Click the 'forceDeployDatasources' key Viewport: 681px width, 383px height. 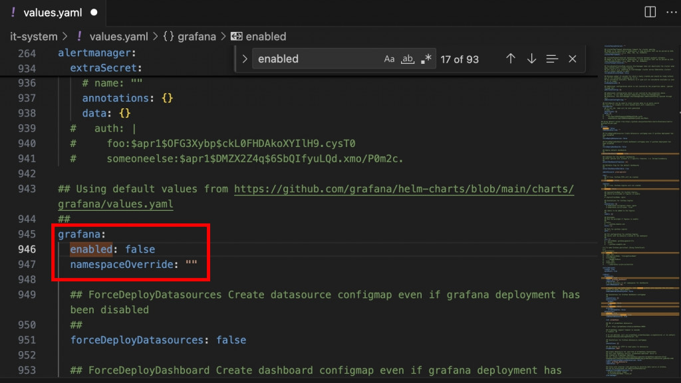point(137,340)
